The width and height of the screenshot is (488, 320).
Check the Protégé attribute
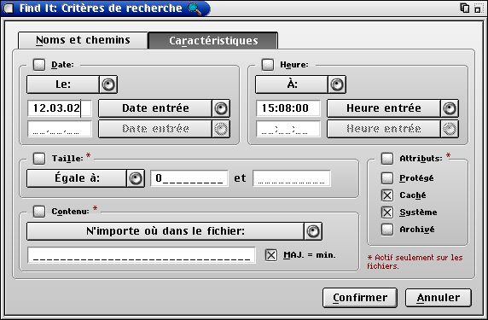(x=387, y=178)
